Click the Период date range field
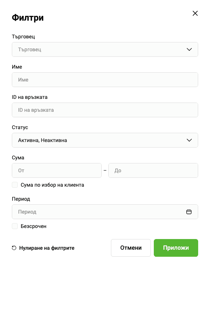The height and width of the screenshot is (332, 210). click(x=105, y=212)
